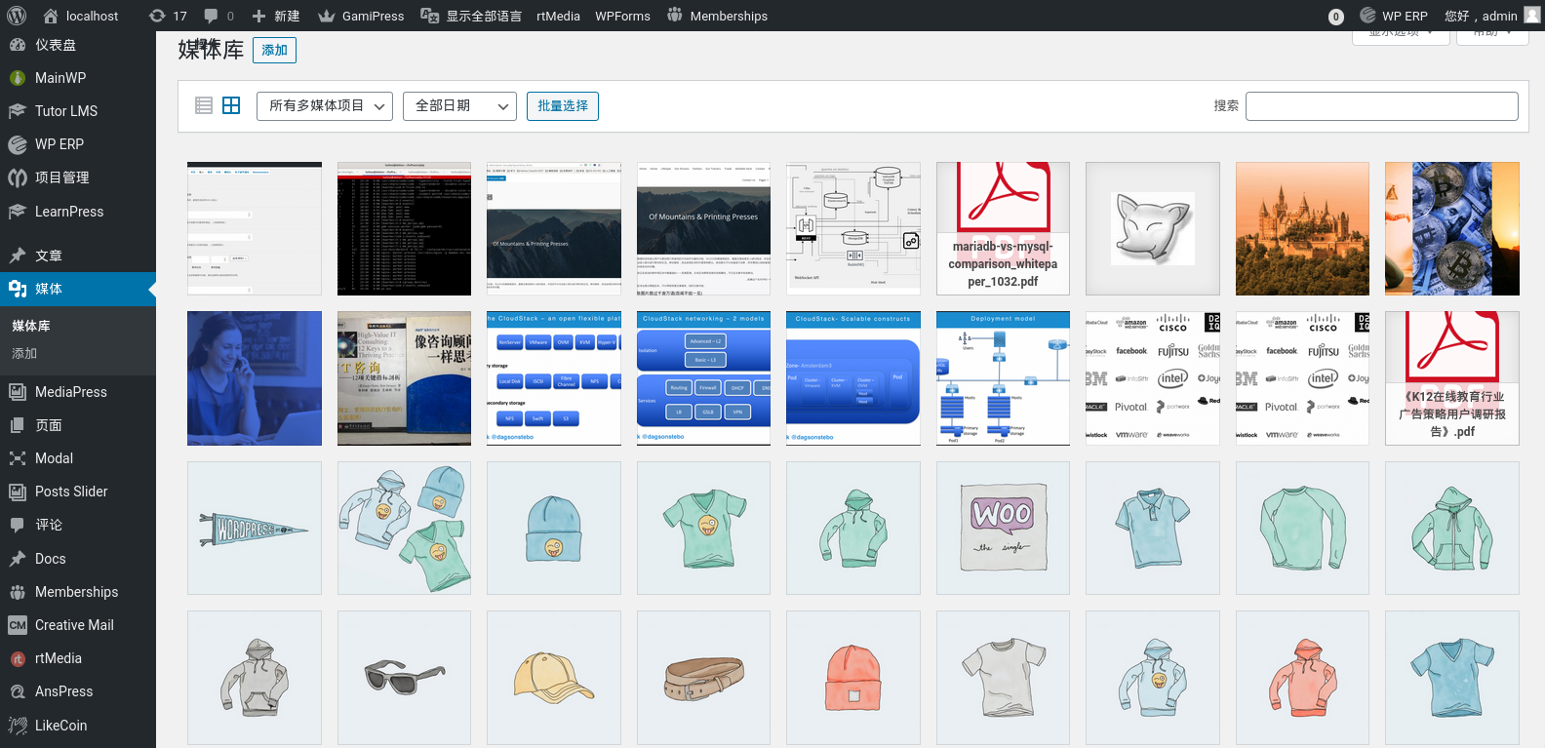Select the mariadb-vs-mysql PDF thumbnail
Viewport: 1545px width, 748px height.
point(1003,229)
